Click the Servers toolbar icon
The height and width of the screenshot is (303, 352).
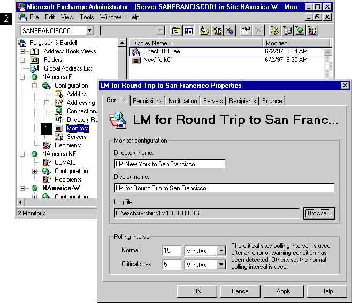tap(287, 30)
